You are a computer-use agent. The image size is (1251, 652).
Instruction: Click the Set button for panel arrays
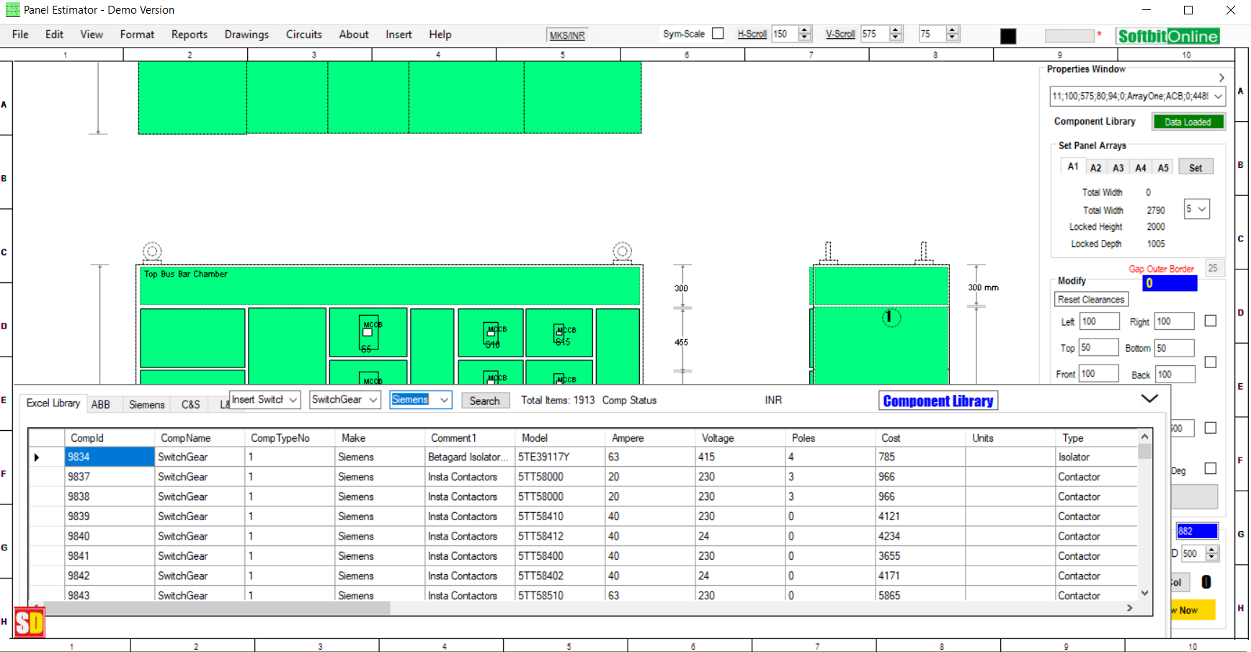tap(1196, 167)
